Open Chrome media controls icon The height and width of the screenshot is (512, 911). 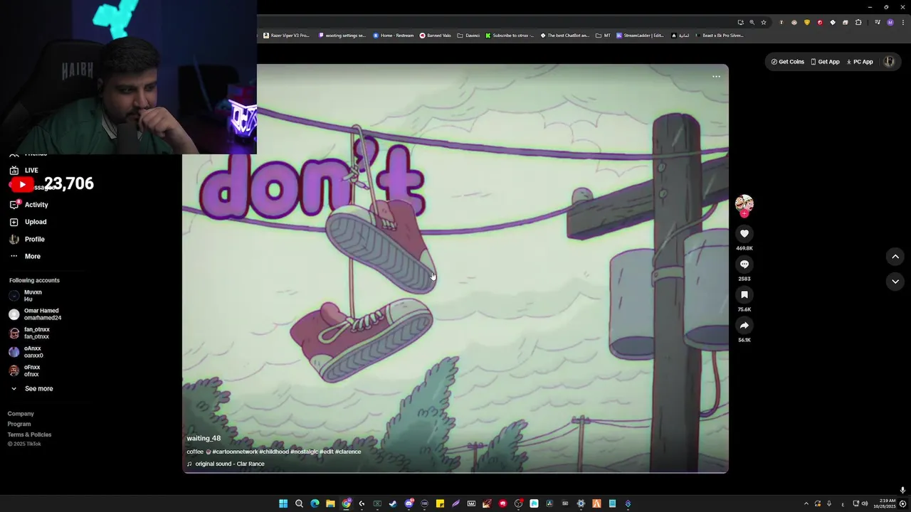tap(878, 22)
